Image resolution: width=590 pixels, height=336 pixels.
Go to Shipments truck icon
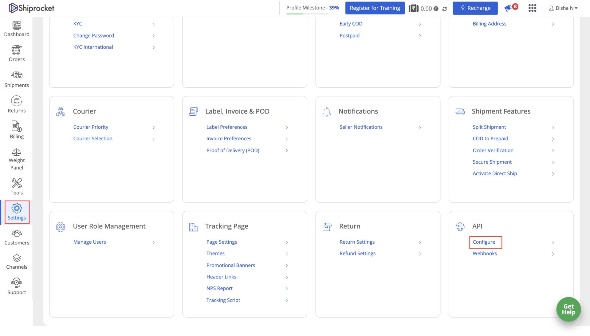click(17, 75)
